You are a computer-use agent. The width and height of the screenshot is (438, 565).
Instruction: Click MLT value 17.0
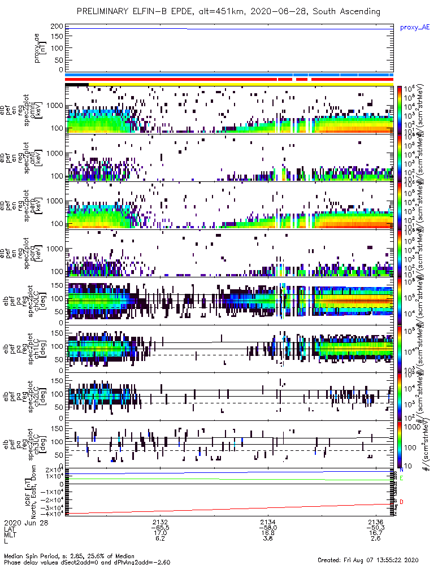(x=161, y=533)
